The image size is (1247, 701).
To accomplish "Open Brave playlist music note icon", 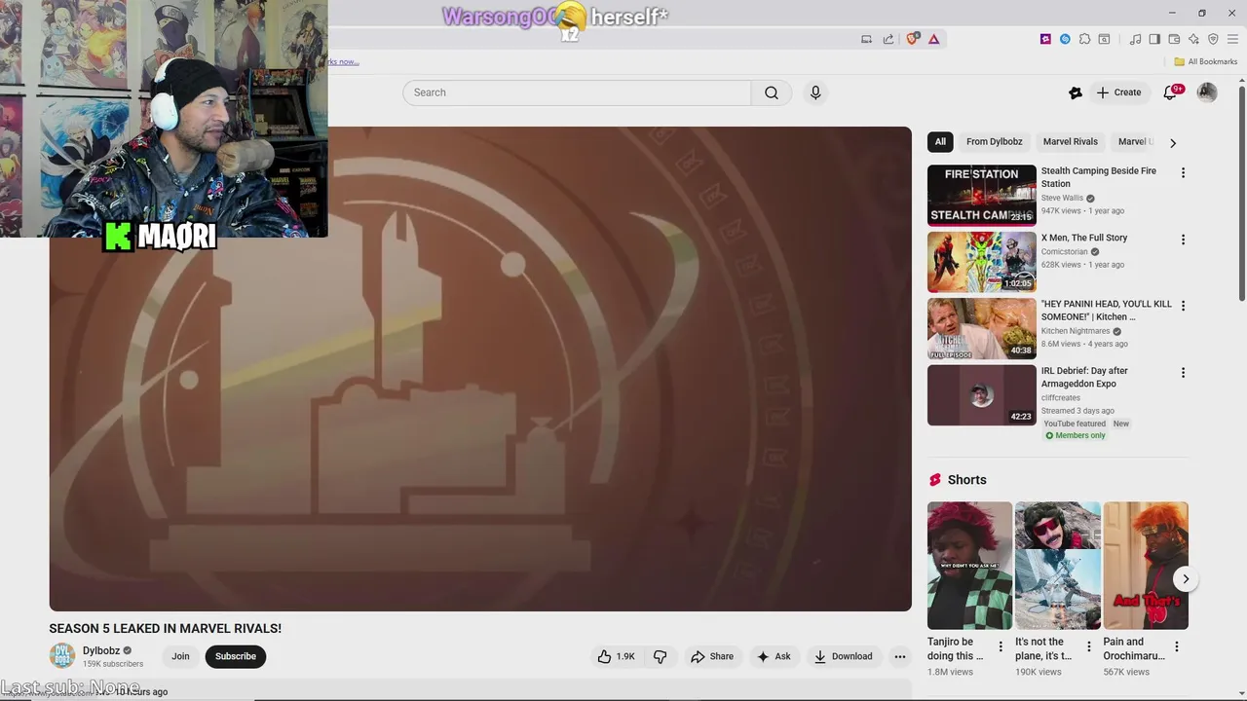I will coord(1135,39).
